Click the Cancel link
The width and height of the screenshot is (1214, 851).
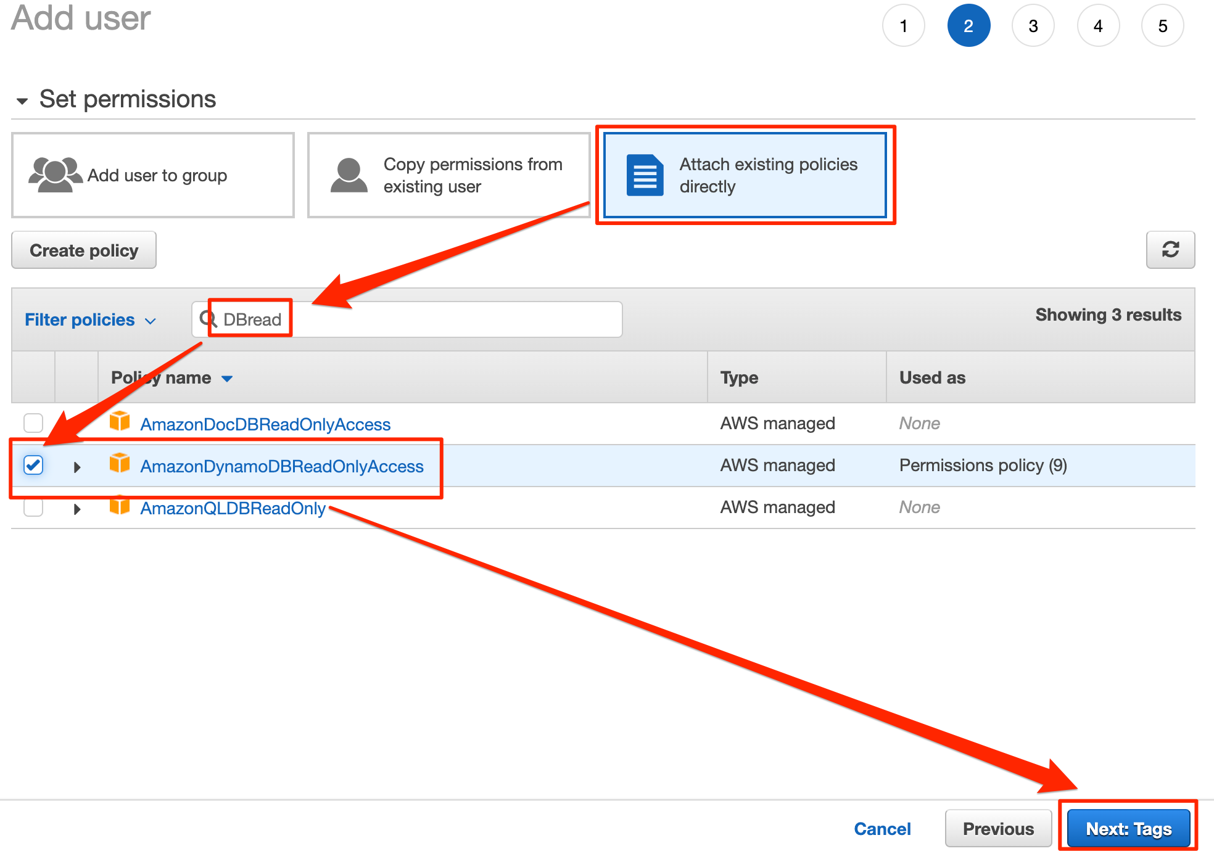[x=882, y=828]
